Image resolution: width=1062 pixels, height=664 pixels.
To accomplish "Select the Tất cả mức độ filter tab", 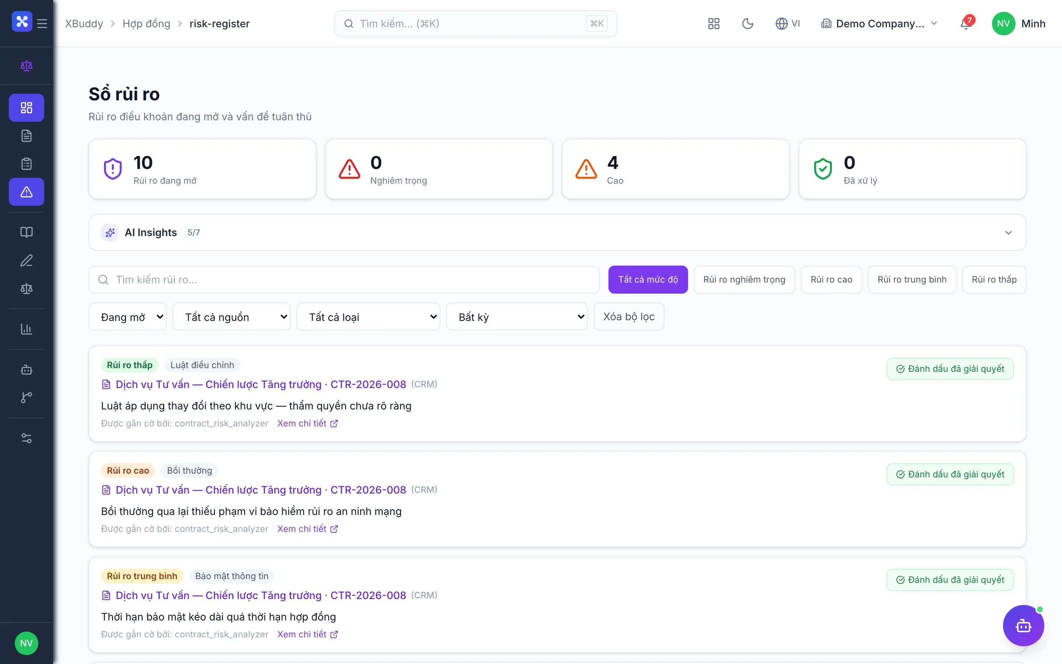I will pyautogui.click(x=648, y=280).
